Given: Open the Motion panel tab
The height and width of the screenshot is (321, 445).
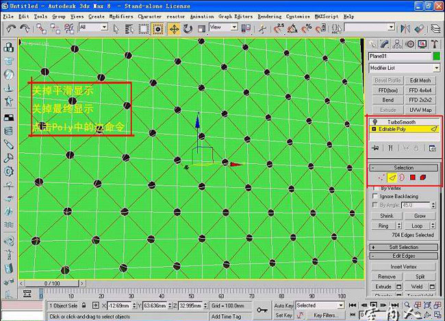Looking at the screenshot, I should (x=410, y=44).
